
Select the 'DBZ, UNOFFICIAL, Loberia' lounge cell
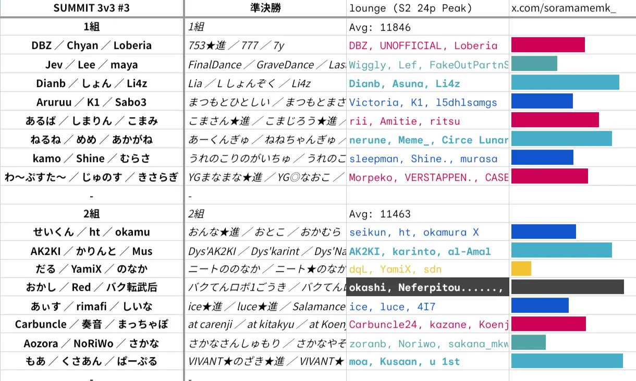[428, 45]
